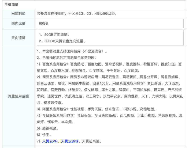Open the 天翼云游戏 link
The width and height of the screenshot is (189, 148).
click(70, 141)
